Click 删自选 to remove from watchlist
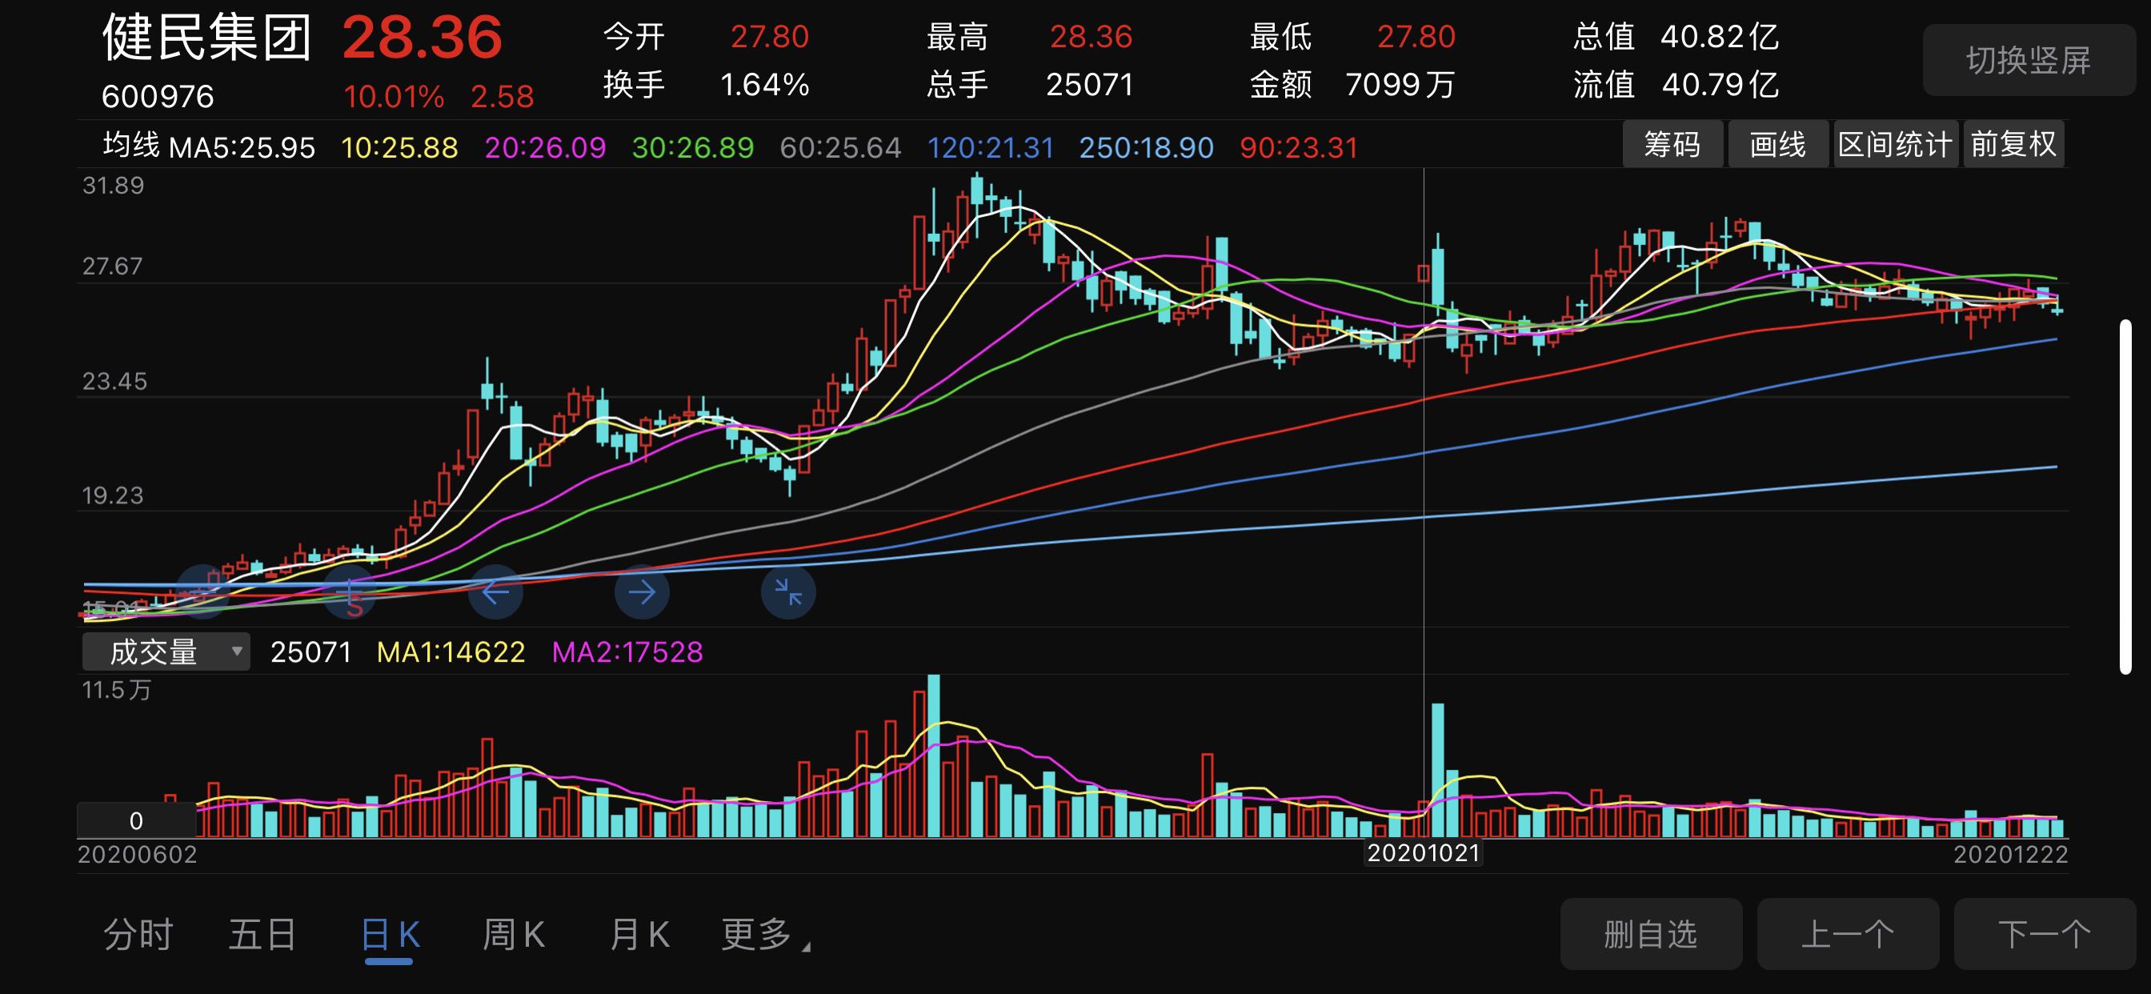 pyautogui.click(x=1651, y=934)
